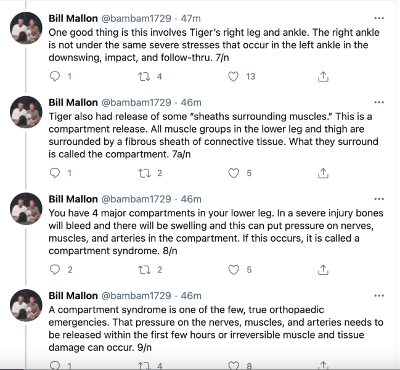Click the @bambam1729 handle on the 9/n tweet
Screen dimensions: 400x370
pos(136,296)
